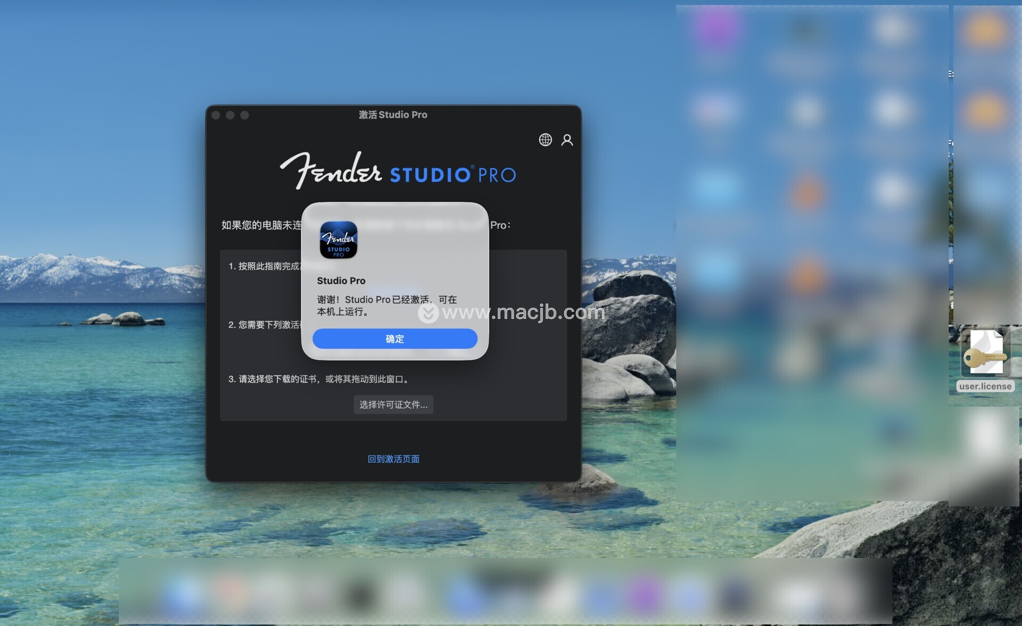Follow the 回到激活页面 link
This screenshot has height=626, width=1022.
coord(393,459)
